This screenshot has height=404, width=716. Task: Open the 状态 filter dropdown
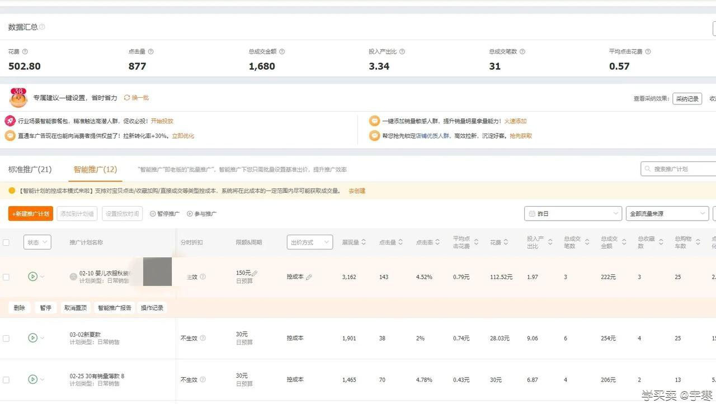click(x=37, y=243)
